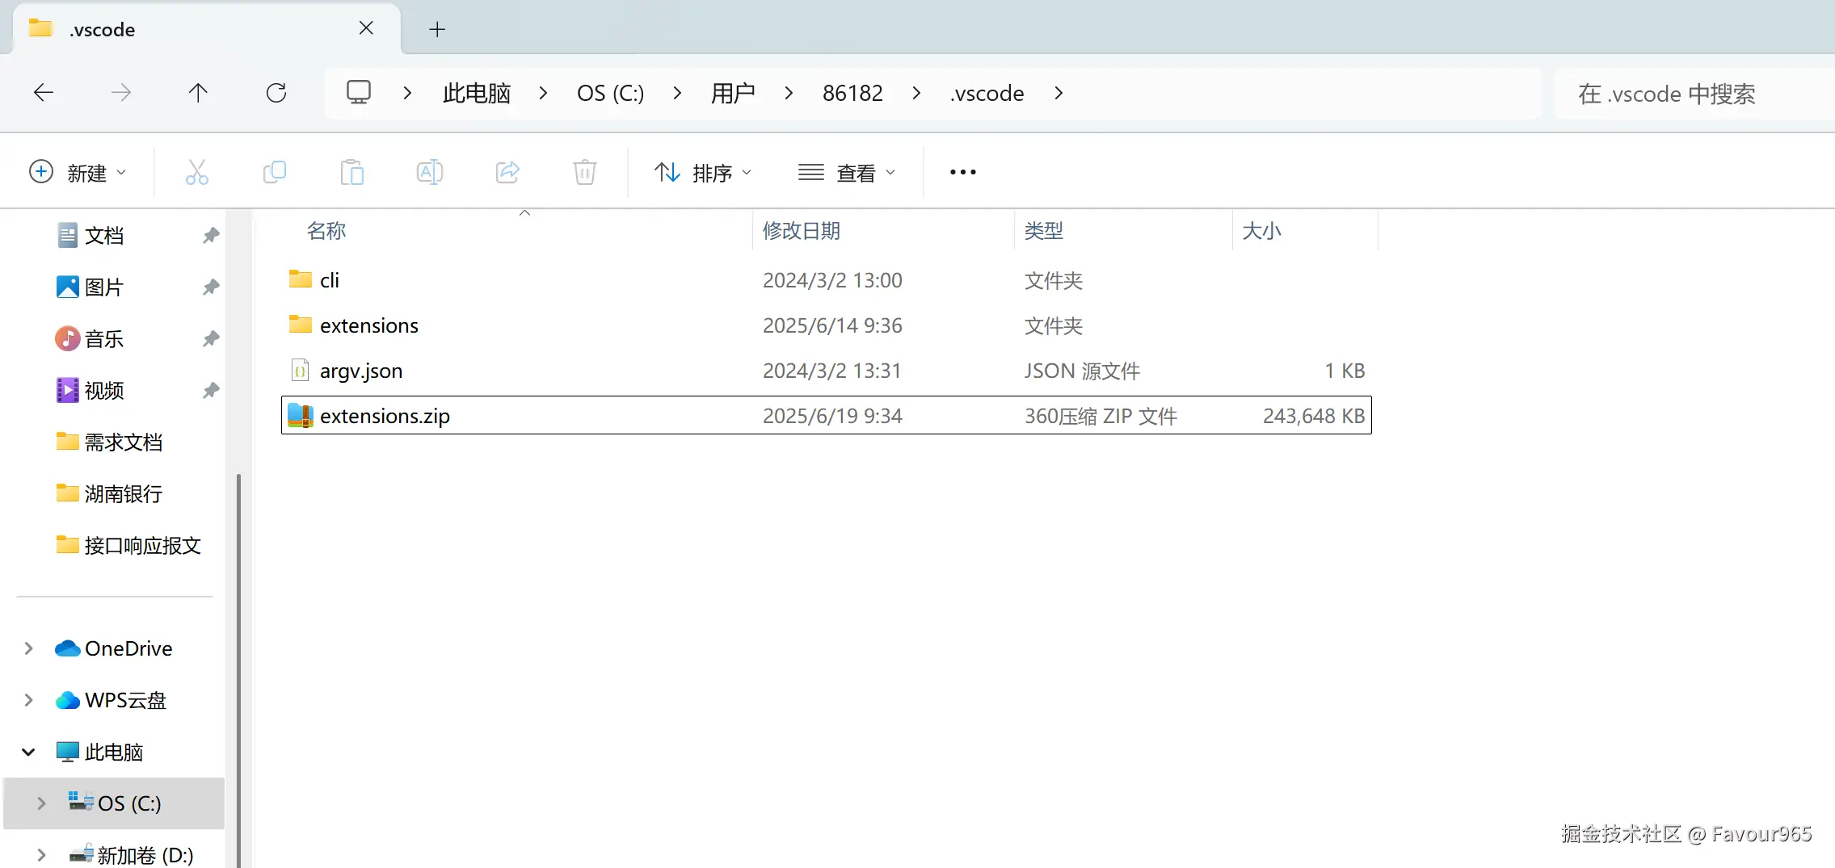Select the .vscode tab

click(207, 29)
